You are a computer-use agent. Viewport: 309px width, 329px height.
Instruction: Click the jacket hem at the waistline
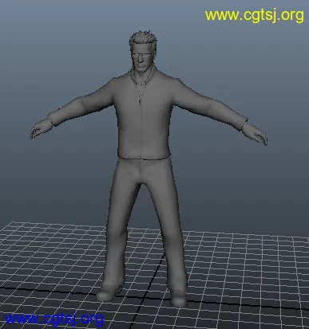(x=144, y=158)
